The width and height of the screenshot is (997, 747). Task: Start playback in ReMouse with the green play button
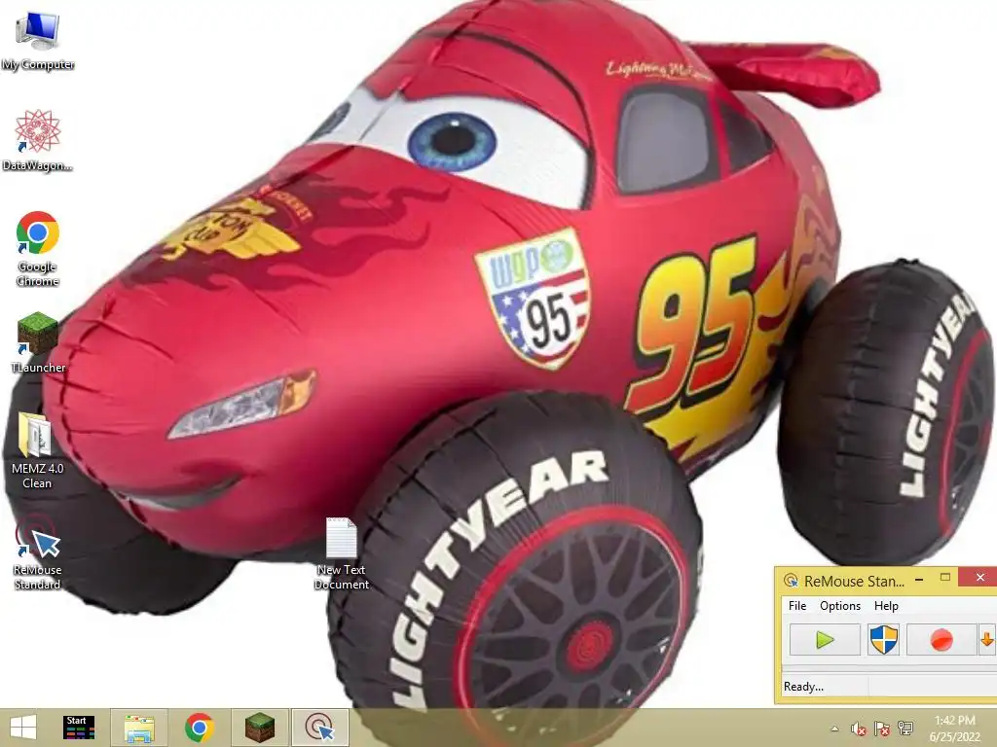pyautogui.click(x=825, y=640)
